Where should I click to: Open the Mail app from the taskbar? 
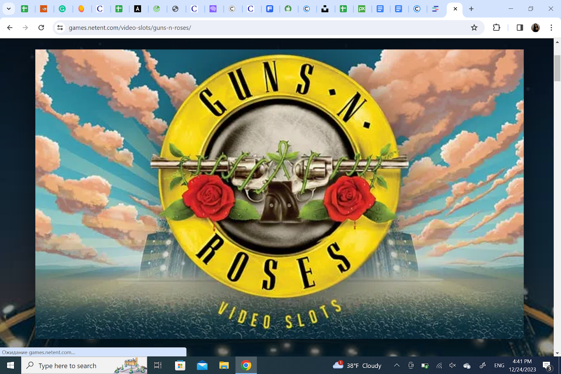click(x=202, y=366)
